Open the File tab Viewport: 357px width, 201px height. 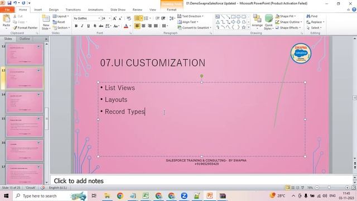(7, 9)
